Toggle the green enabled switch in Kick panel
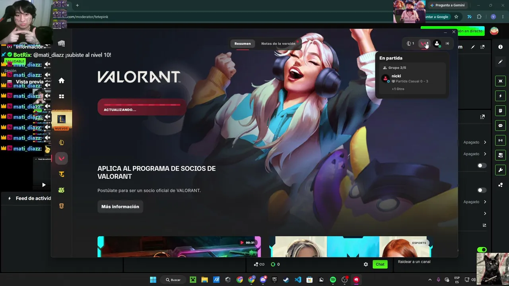Screen dimensions: 509x286 point(482,250)
